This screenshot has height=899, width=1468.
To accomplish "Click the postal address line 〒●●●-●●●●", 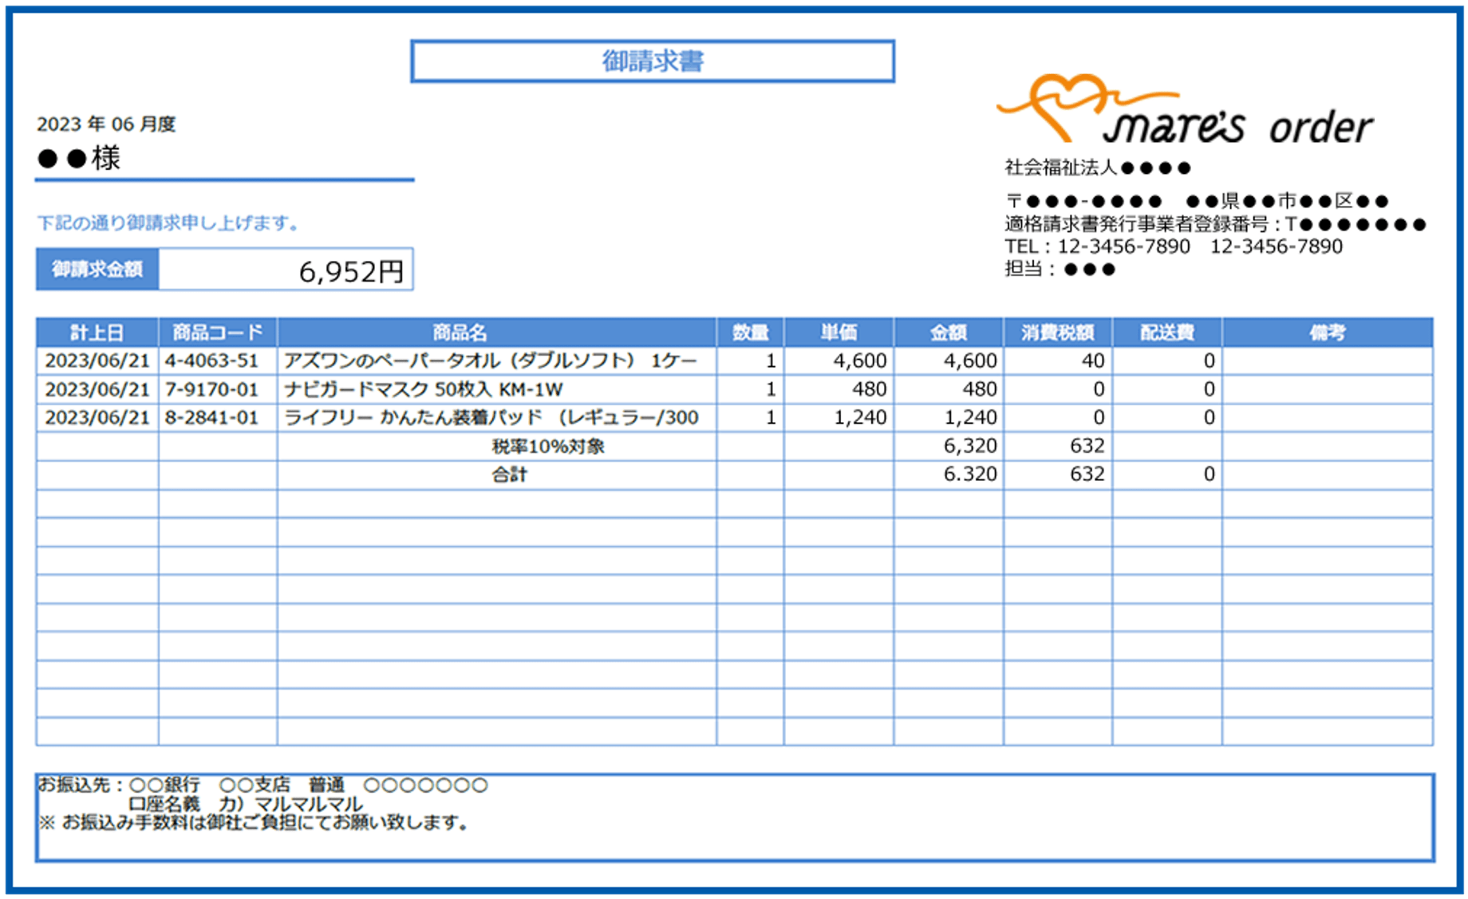I will [1197, 201].
